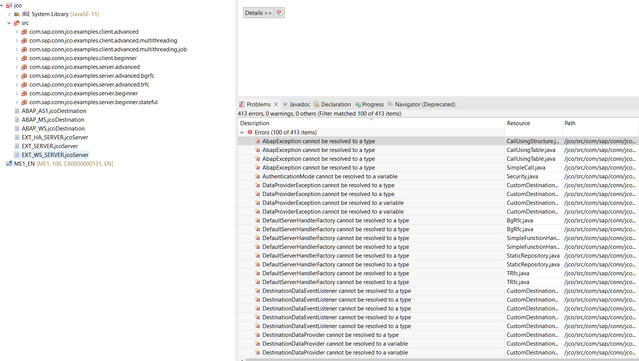This screenshot has width=639, height=361.
Task: Open the Declaration tab
Action: point(336,104)
